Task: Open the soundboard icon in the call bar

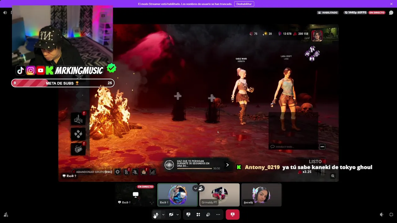Action: click(x=208, y=214)
